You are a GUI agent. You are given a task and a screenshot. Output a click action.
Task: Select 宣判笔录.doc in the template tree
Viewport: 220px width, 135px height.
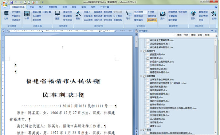coord(157,58)
